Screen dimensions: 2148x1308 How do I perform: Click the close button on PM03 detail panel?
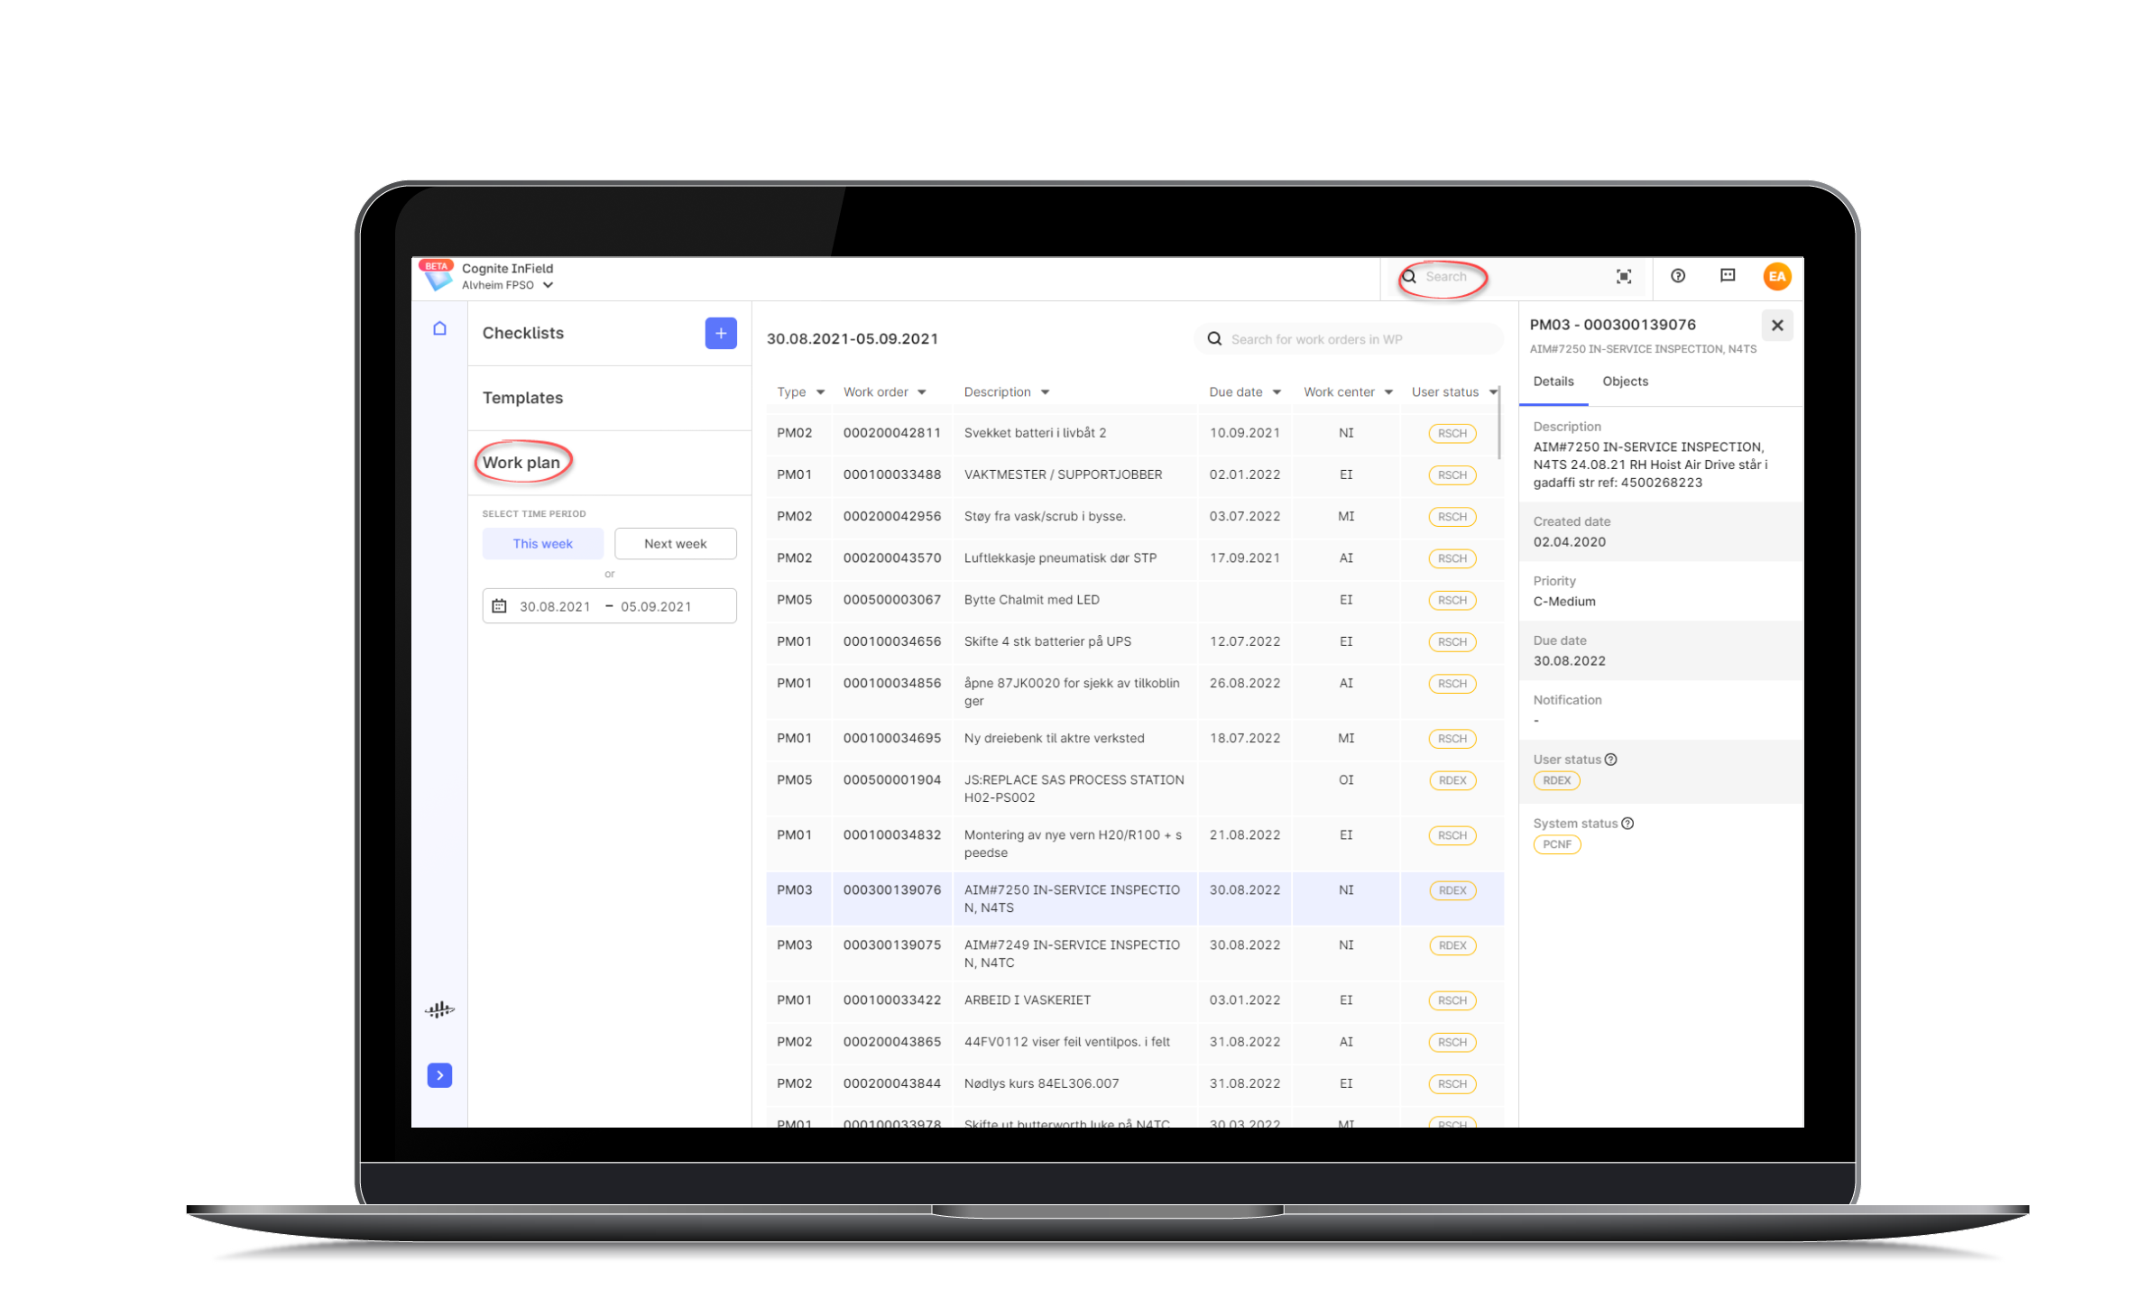click(x=1778, y=325)
